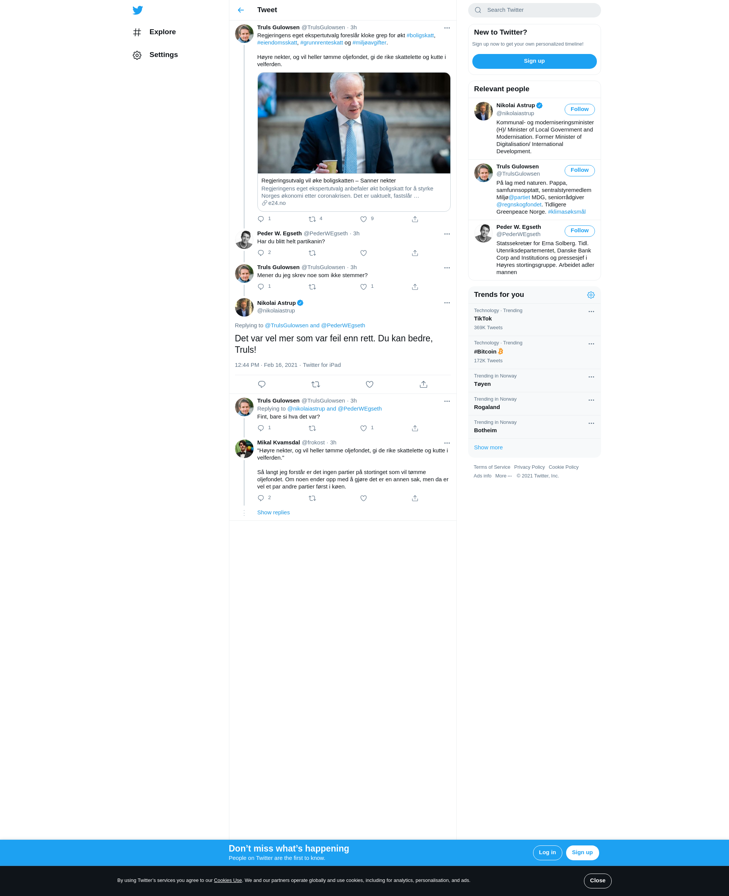Open Nikolai Astrup's avatar in the thread
This screenshot has width=729, height=896.
pyautogui.click(x=244, y=308)
